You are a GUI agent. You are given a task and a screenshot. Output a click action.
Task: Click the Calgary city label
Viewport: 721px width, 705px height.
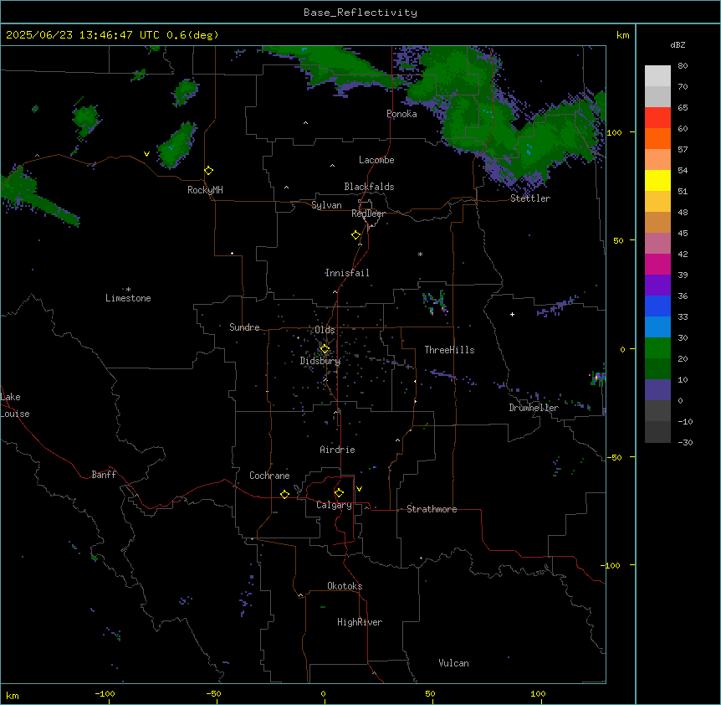335,505
